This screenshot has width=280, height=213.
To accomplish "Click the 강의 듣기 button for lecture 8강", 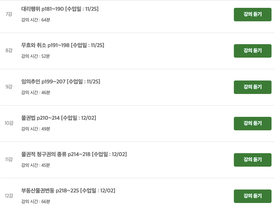I will tap(252, 51).
